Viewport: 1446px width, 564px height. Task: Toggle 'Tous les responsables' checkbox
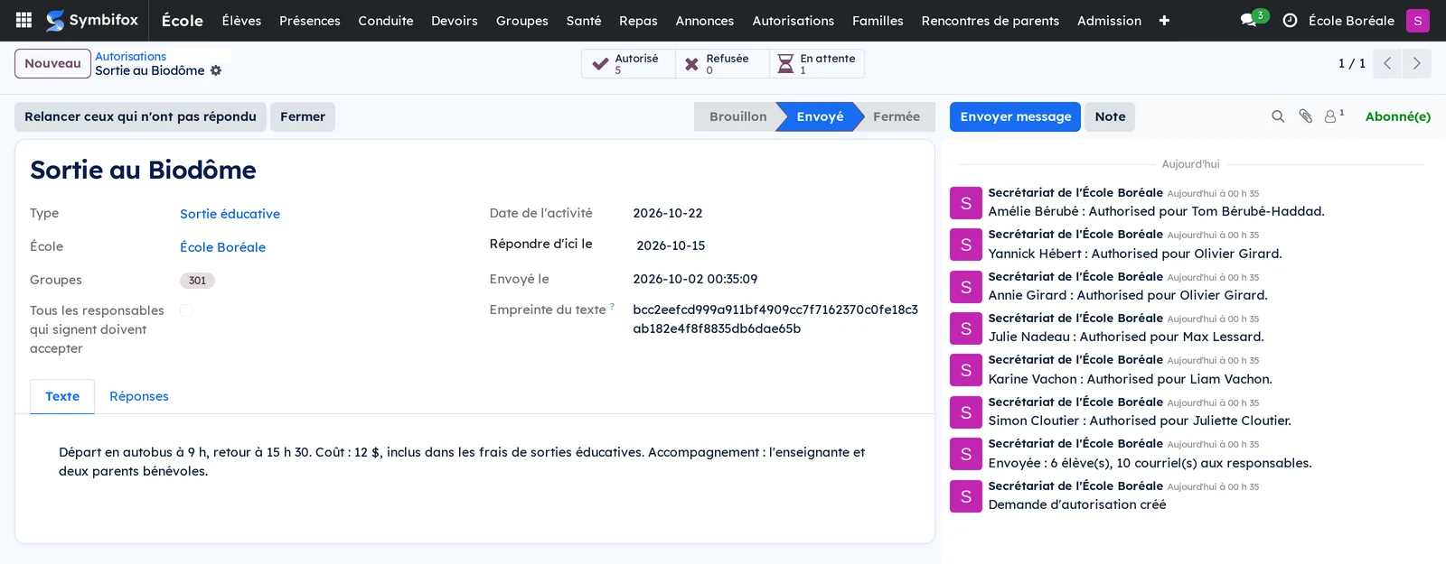point(186,310)
